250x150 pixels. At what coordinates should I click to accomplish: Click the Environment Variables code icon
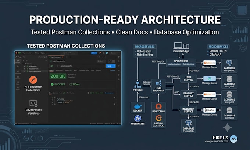point(33,103)
